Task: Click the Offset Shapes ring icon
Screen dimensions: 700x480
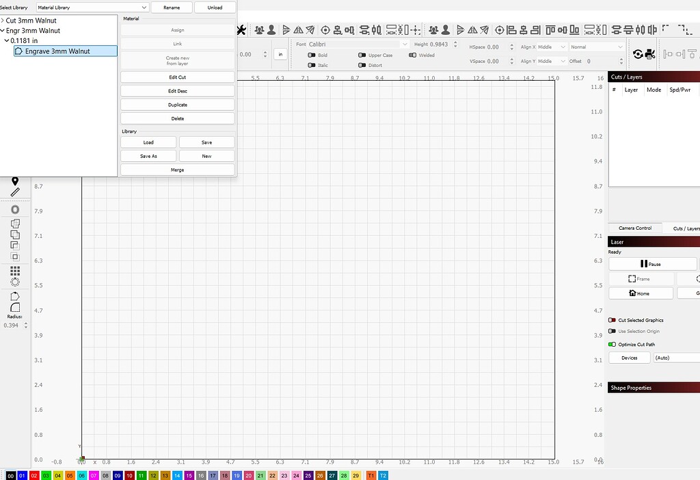Action: coord(15,210)
